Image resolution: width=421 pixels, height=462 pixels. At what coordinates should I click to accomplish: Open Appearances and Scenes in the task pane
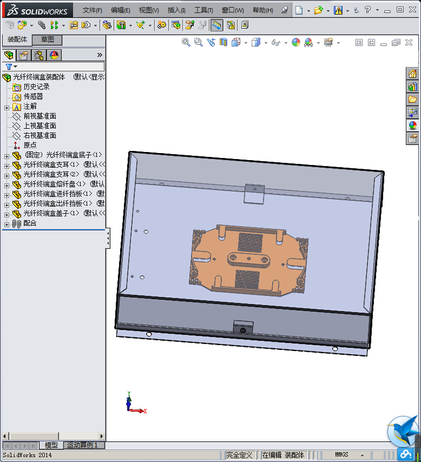coord(412,125)
